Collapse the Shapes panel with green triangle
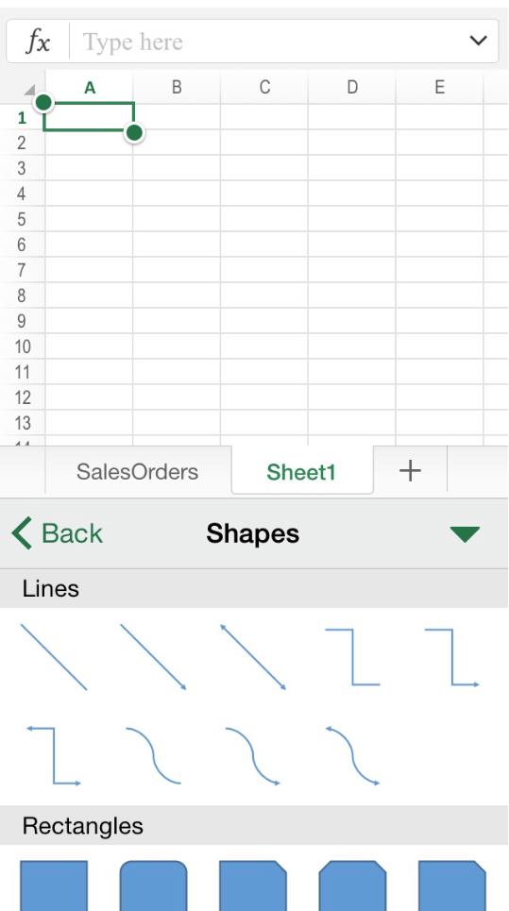509x911 pixels. click(465, 534)
